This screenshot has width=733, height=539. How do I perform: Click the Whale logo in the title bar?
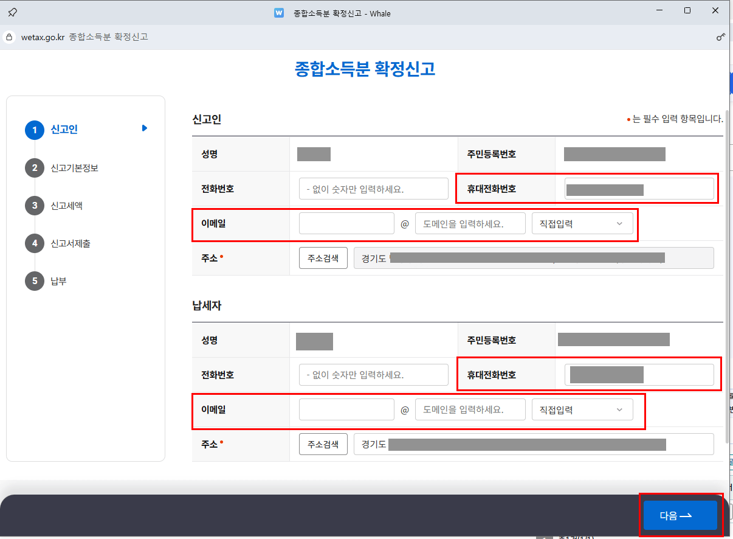(278, 13)
